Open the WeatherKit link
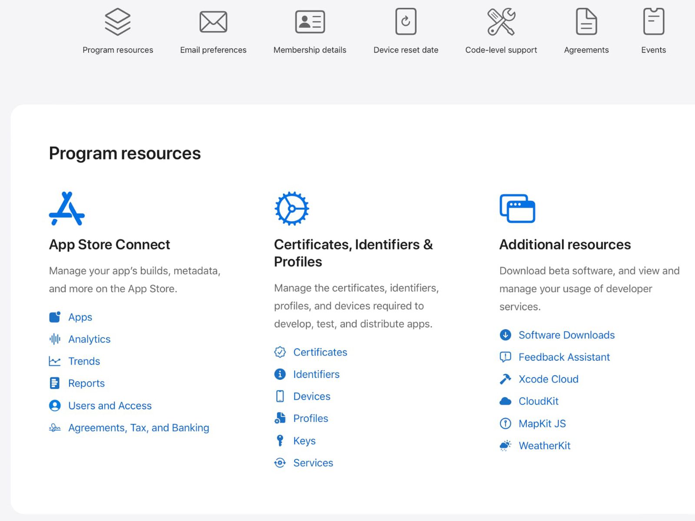Image resolution: width=695 pixels, height=521 pixels. pyautogui.click(x=544, y=445)
